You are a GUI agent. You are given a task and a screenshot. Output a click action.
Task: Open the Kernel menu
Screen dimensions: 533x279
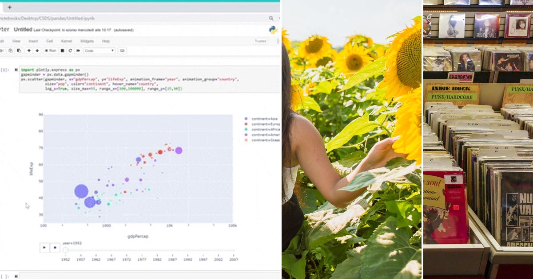(66, 42)
